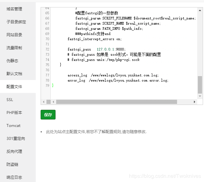This screenshot has height=182, width=204.
Task: Select the 配置文件 tab
Action: [x=14, y=86]
